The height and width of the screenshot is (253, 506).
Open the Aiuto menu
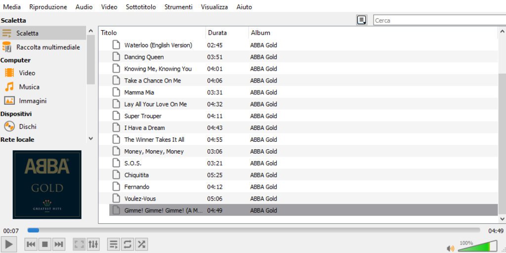pyautogui.click(x=244, y=7)
